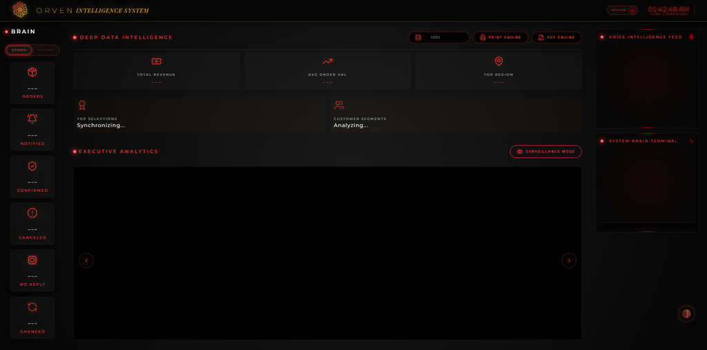Click the Intelligence System title text

113,10
